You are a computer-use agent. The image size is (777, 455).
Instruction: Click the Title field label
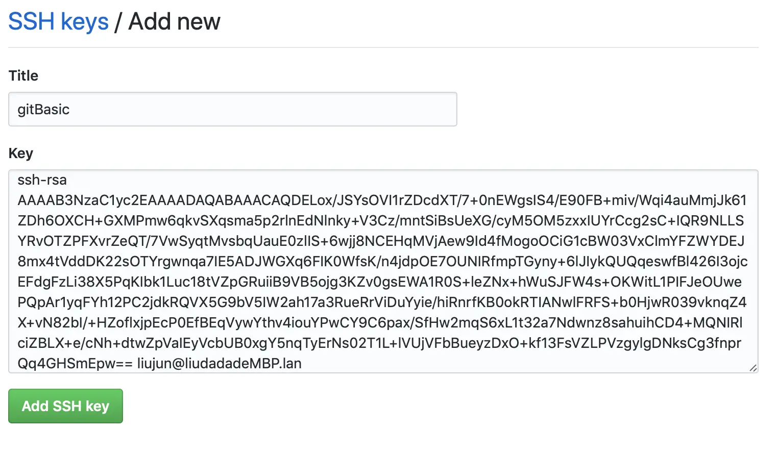coord(23,75)
